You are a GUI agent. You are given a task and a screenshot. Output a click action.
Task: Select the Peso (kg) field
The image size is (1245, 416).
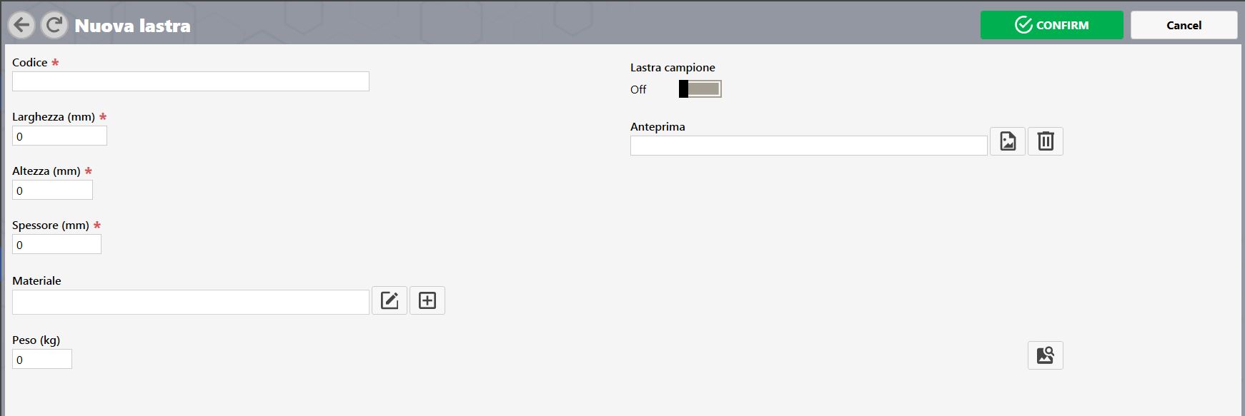coord(42,359)
